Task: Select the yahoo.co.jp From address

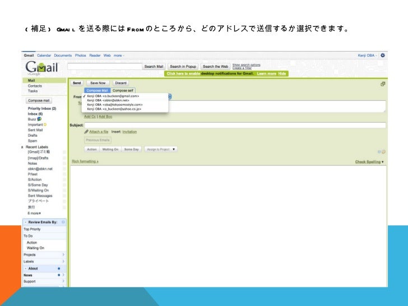Action: [114, 109]
